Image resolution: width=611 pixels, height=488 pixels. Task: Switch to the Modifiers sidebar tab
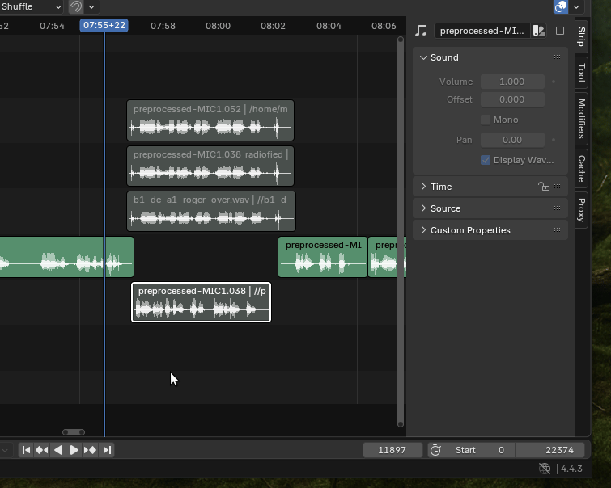coord(581,118)
